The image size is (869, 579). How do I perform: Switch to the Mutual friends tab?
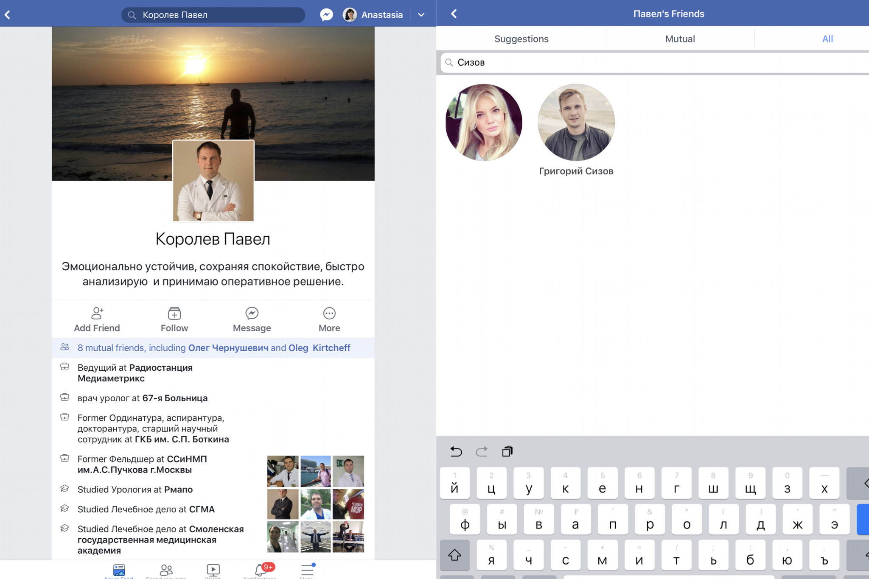click(680, 39)
